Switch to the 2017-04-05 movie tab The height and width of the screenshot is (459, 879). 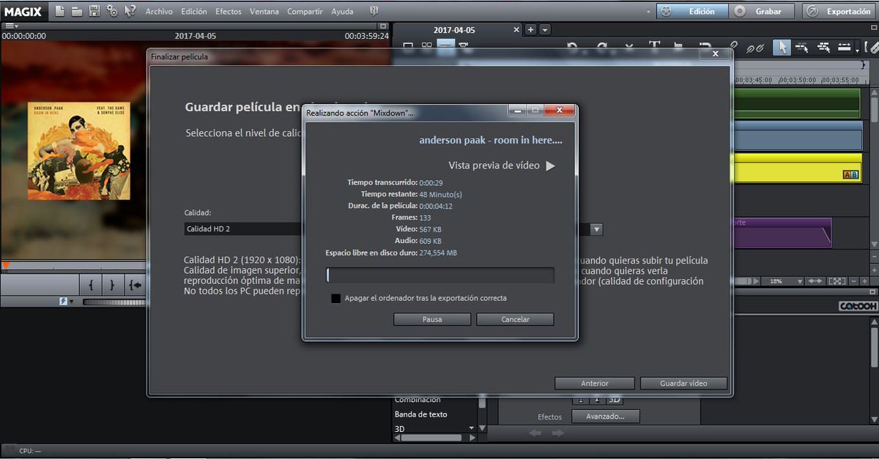(x=454, y=30)
